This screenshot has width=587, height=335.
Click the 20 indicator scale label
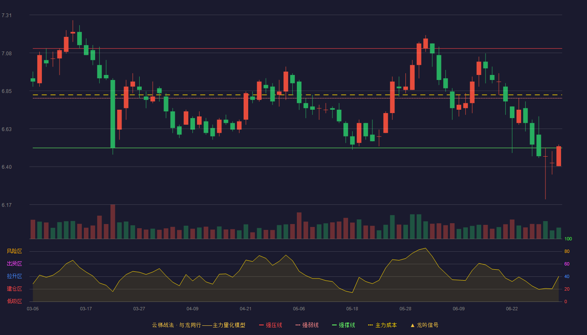567,289
